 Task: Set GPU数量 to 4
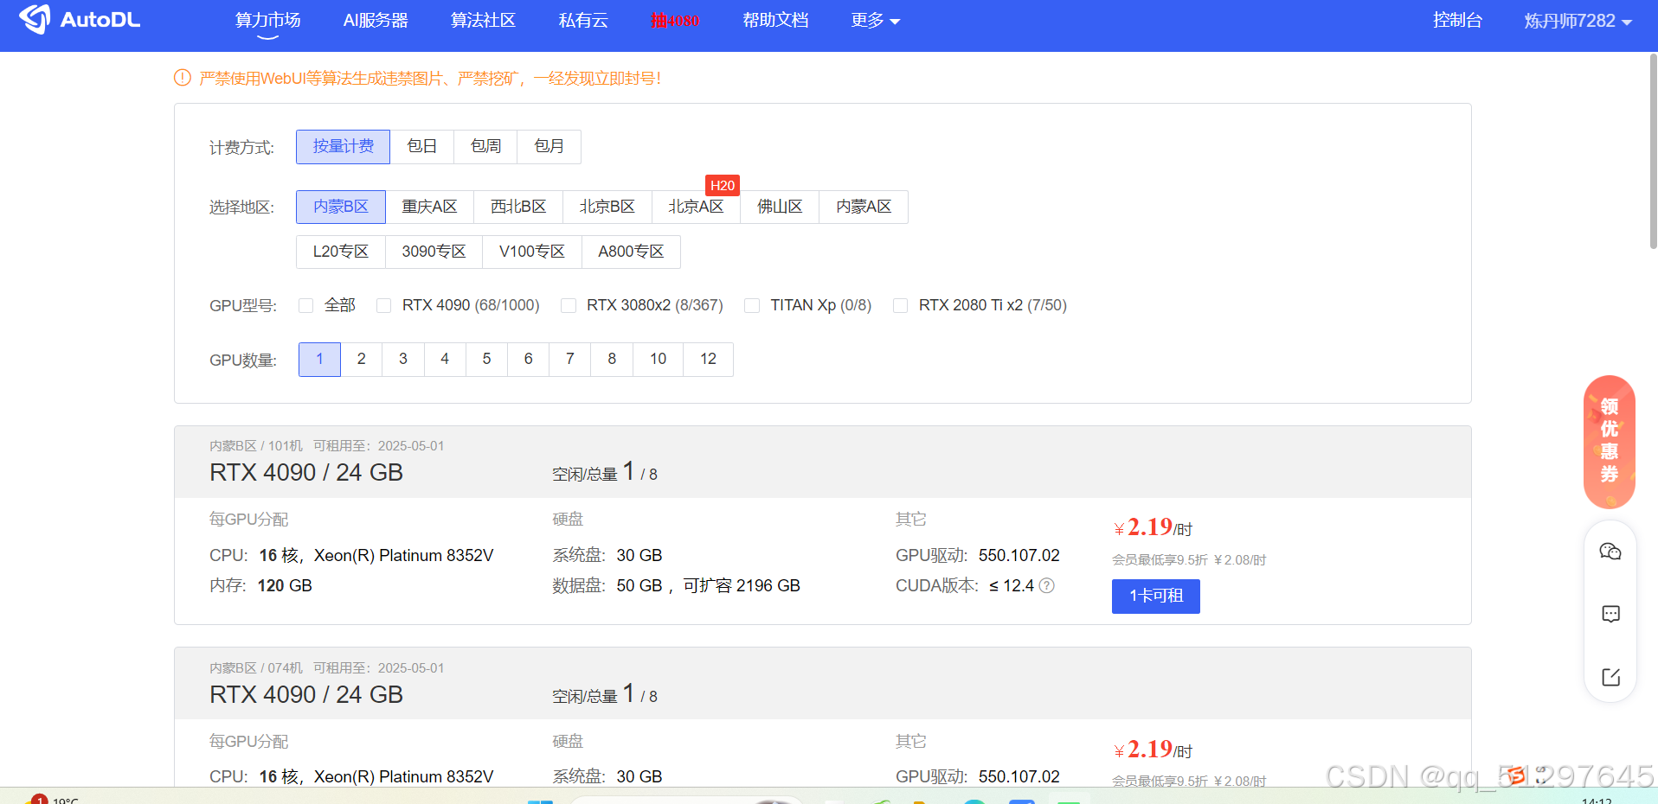click(445, 360)
